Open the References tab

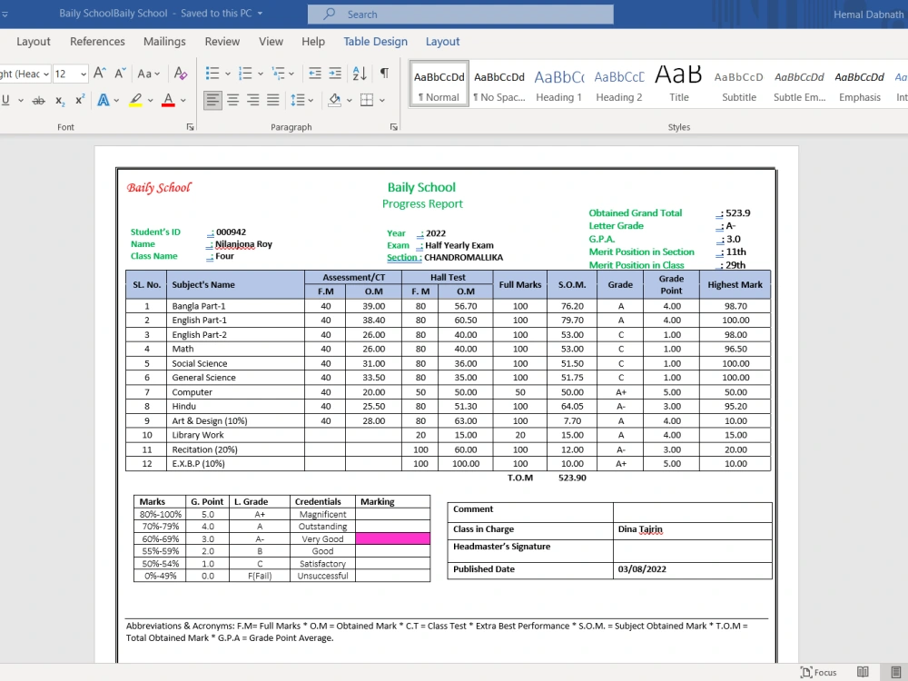tap(97, 42)
